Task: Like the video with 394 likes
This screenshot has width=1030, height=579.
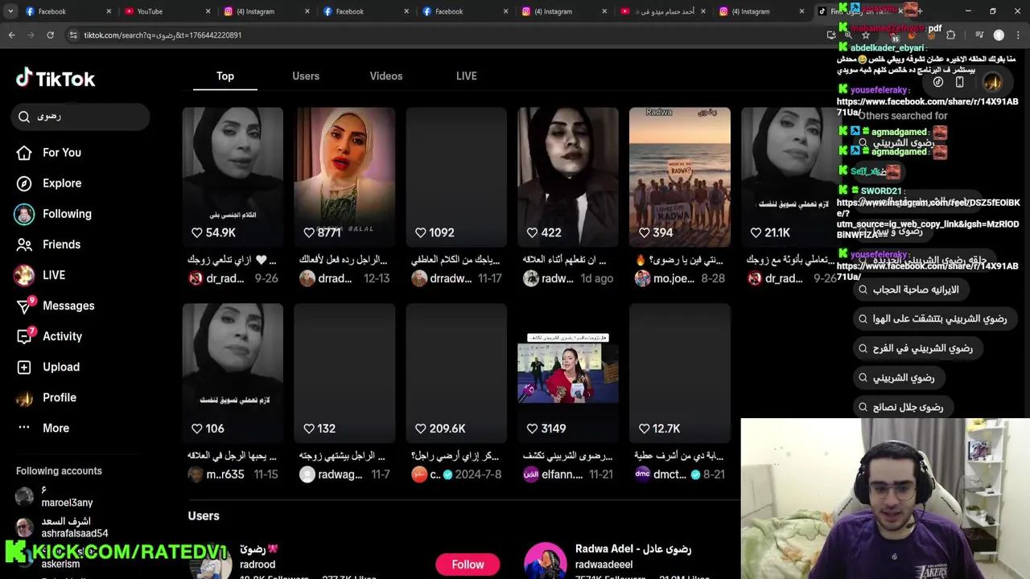Action: point(644,232)
